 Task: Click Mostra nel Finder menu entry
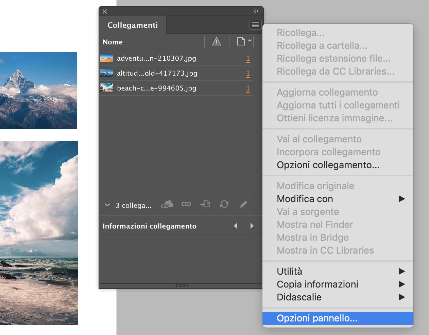click(338, 224)
